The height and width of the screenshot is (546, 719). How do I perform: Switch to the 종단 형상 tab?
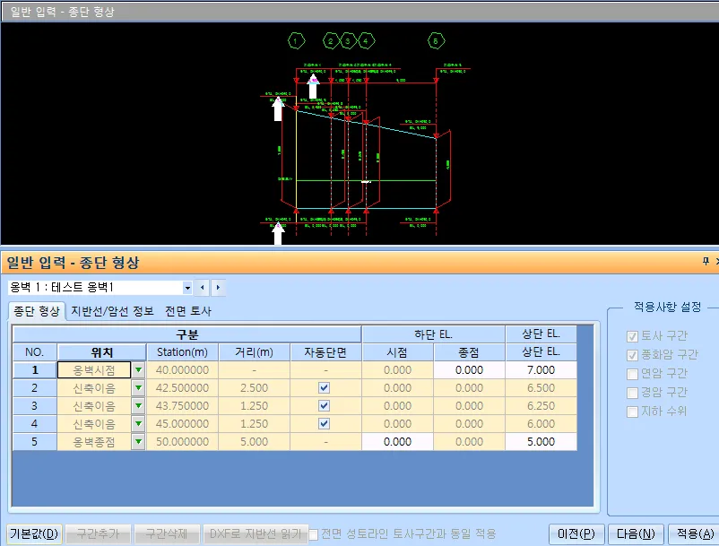coord(37,311)
